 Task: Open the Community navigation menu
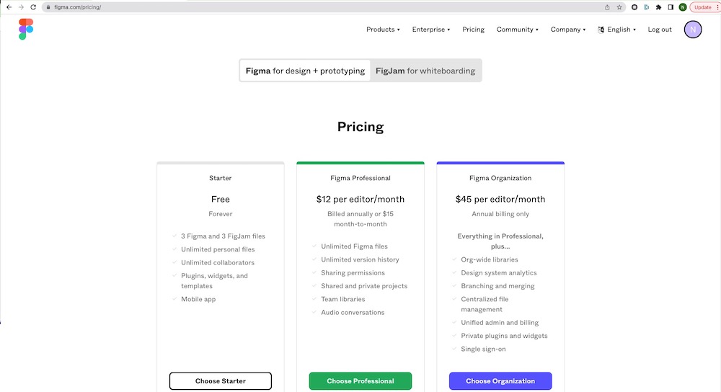[517, 30]
